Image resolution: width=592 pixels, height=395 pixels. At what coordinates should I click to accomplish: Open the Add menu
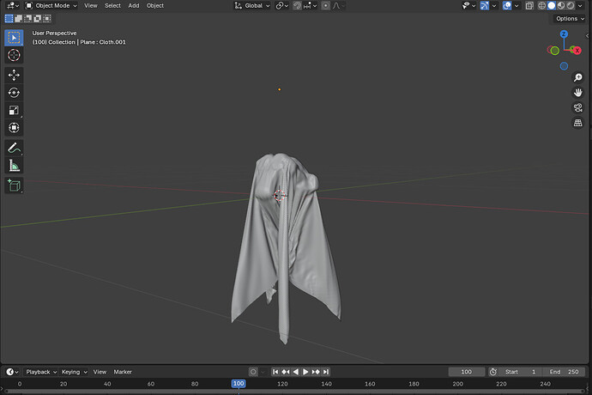pos(134,6)
